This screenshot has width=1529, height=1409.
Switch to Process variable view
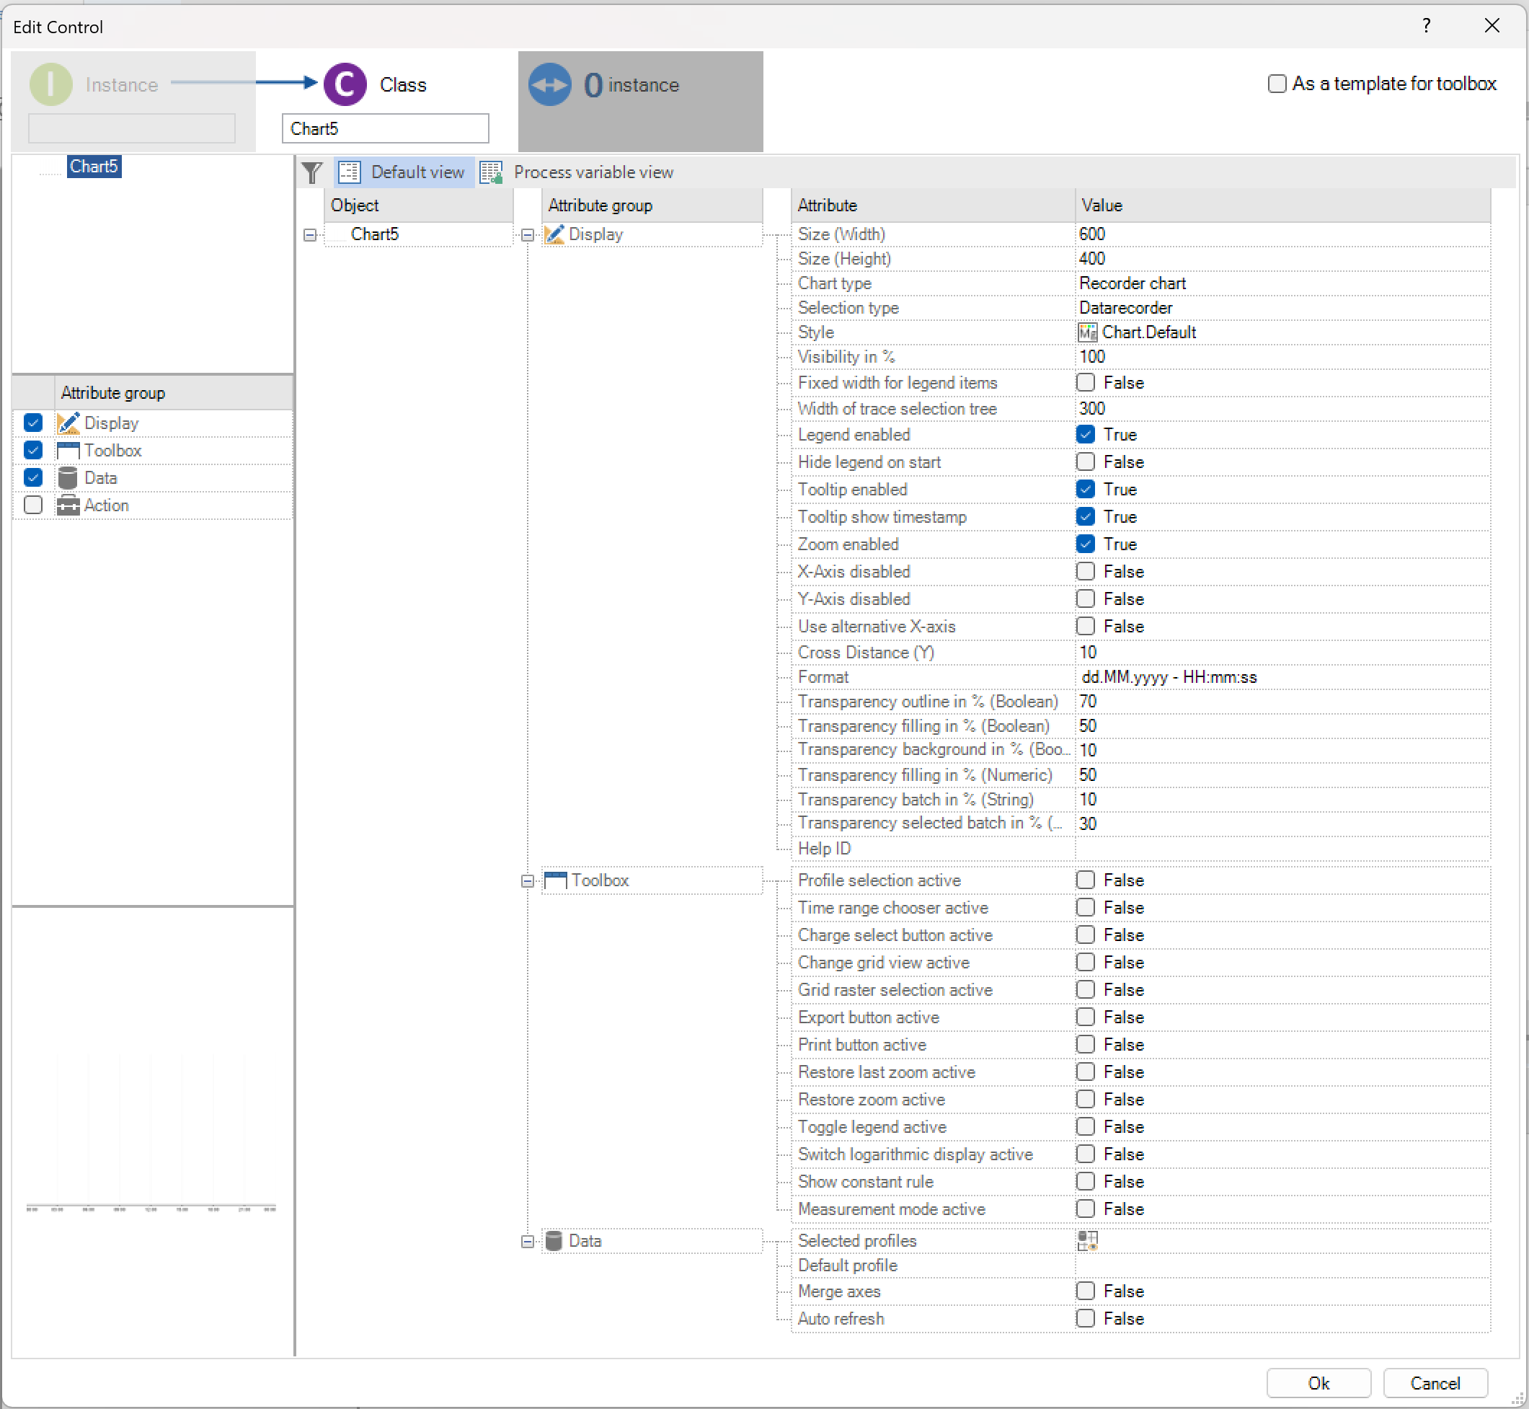tap(577, 172)
